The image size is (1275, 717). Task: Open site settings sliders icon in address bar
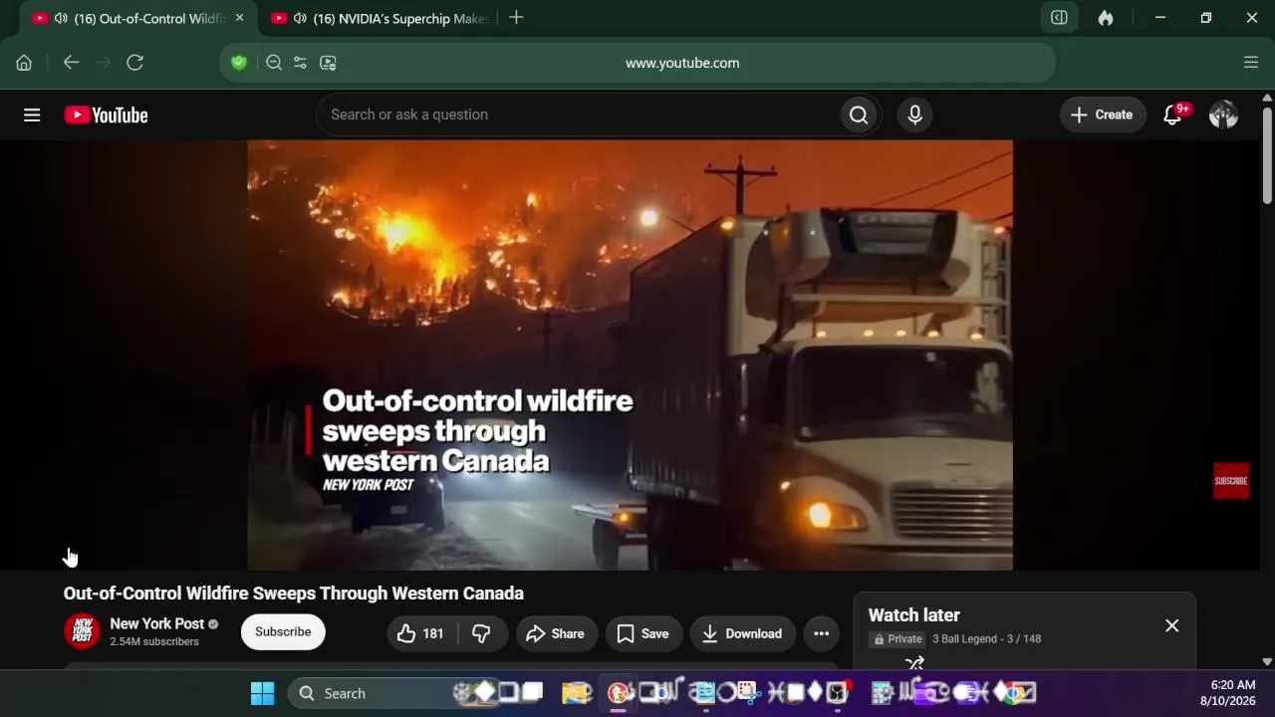coord(300,63)
